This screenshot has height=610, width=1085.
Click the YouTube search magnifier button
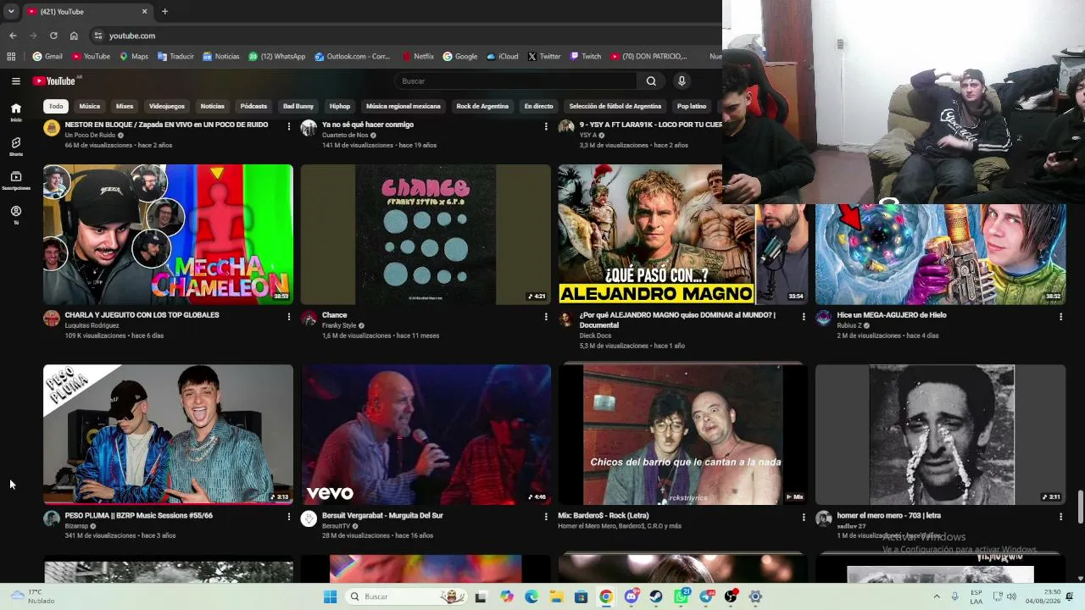651,81
